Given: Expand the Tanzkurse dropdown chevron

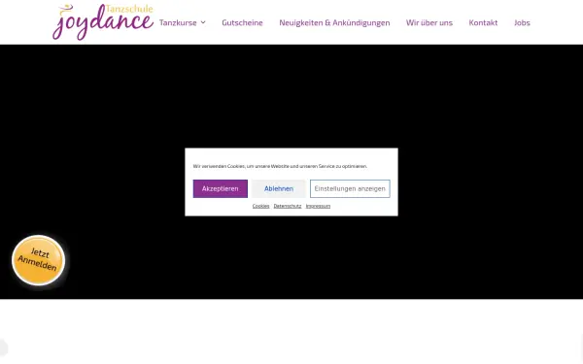Looking at the screenshot, I should coord(203,22).
